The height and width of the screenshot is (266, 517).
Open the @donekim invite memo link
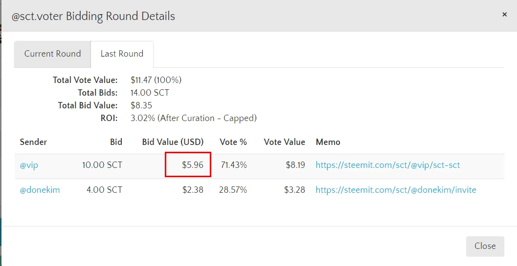click(396, 190)
